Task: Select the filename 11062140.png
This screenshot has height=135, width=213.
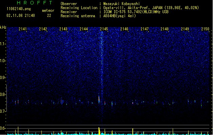Action: [x=19, y=9]
